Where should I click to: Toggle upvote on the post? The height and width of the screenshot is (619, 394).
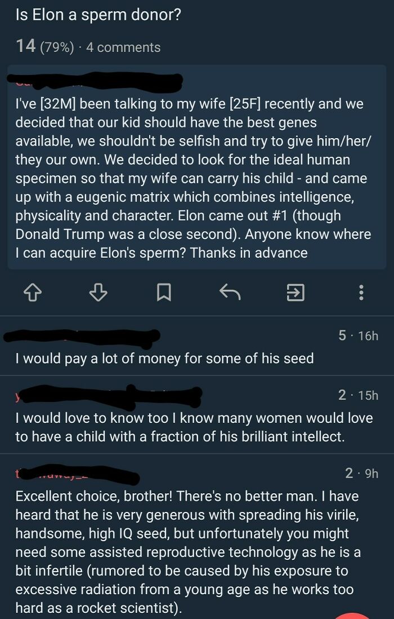tap(34, 293)
